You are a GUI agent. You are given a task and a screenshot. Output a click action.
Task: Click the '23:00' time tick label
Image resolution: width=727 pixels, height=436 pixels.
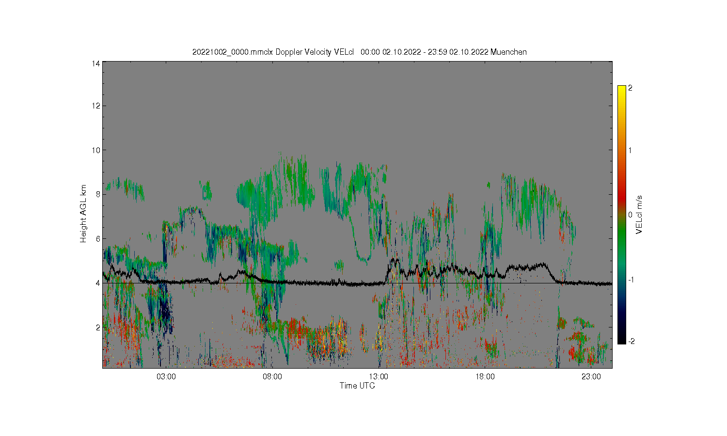click(591, 376)
